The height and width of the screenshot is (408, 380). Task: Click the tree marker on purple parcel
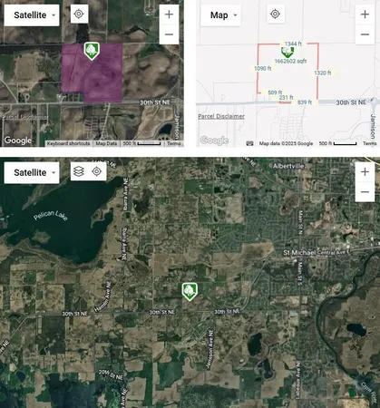point(92,51)
